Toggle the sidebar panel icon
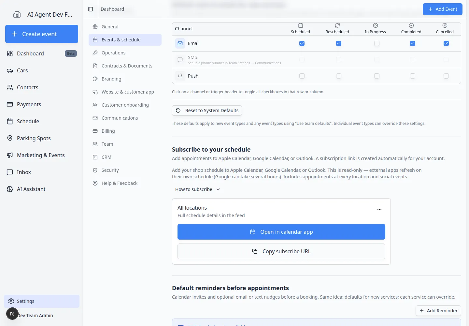The image size is (469, 326). pyautogui.click(x=91, y=9)
